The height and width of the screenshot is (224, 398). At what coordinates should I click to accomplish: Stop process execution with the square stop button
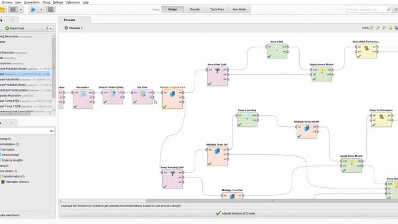point(50,10)
